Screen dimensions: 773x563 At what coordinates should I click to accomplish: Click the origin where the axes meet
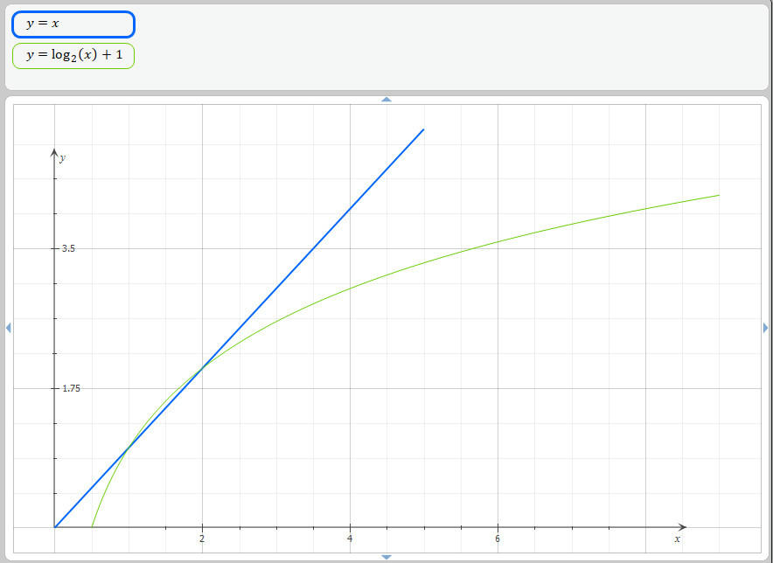point(55,527)
